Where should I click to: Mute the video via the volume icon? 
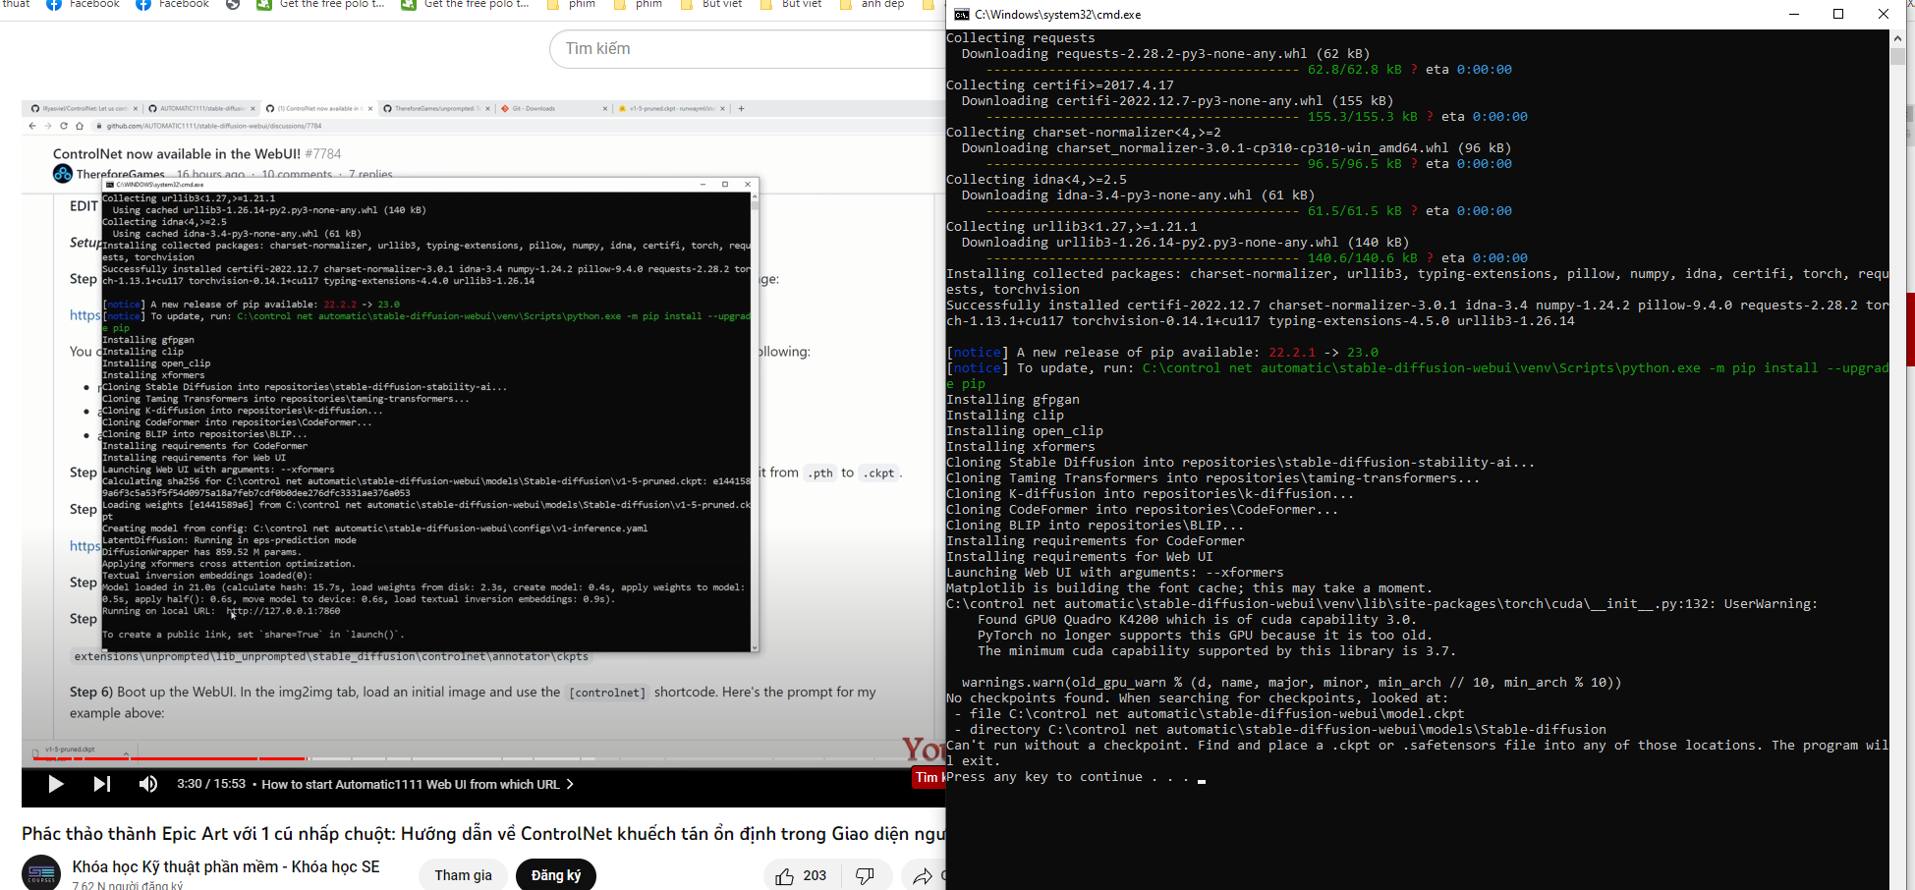pyautogui.click(x=148, y=783)
